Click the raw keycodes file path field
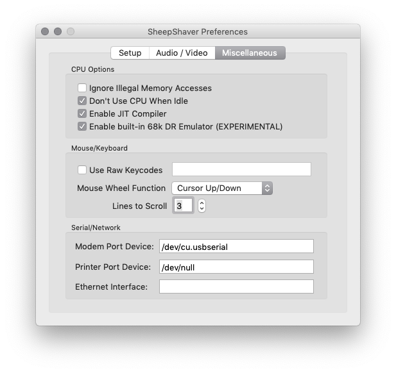The image size is (396, 373). (241, 169)
